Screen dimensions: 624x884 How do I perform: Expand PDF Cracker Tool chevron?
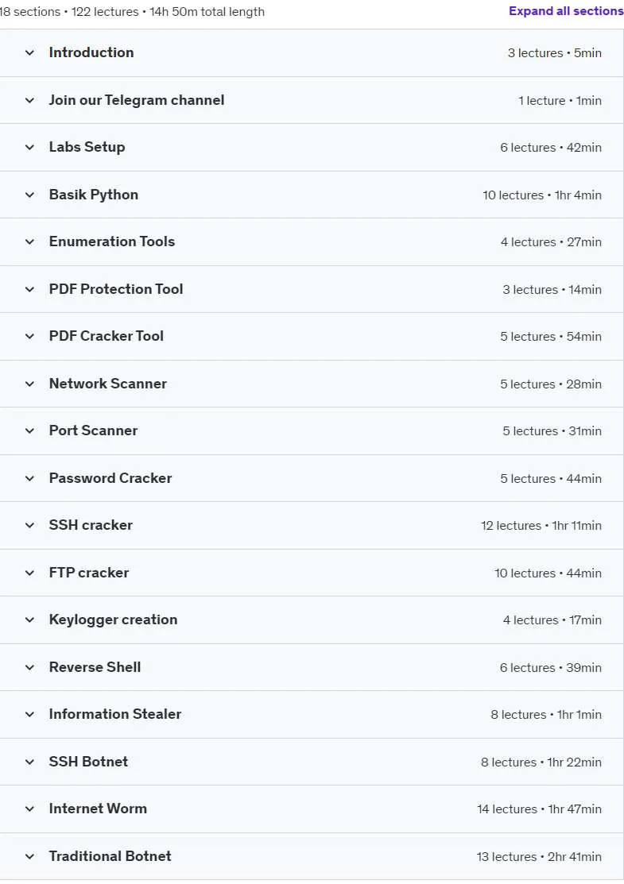[30, 337]
